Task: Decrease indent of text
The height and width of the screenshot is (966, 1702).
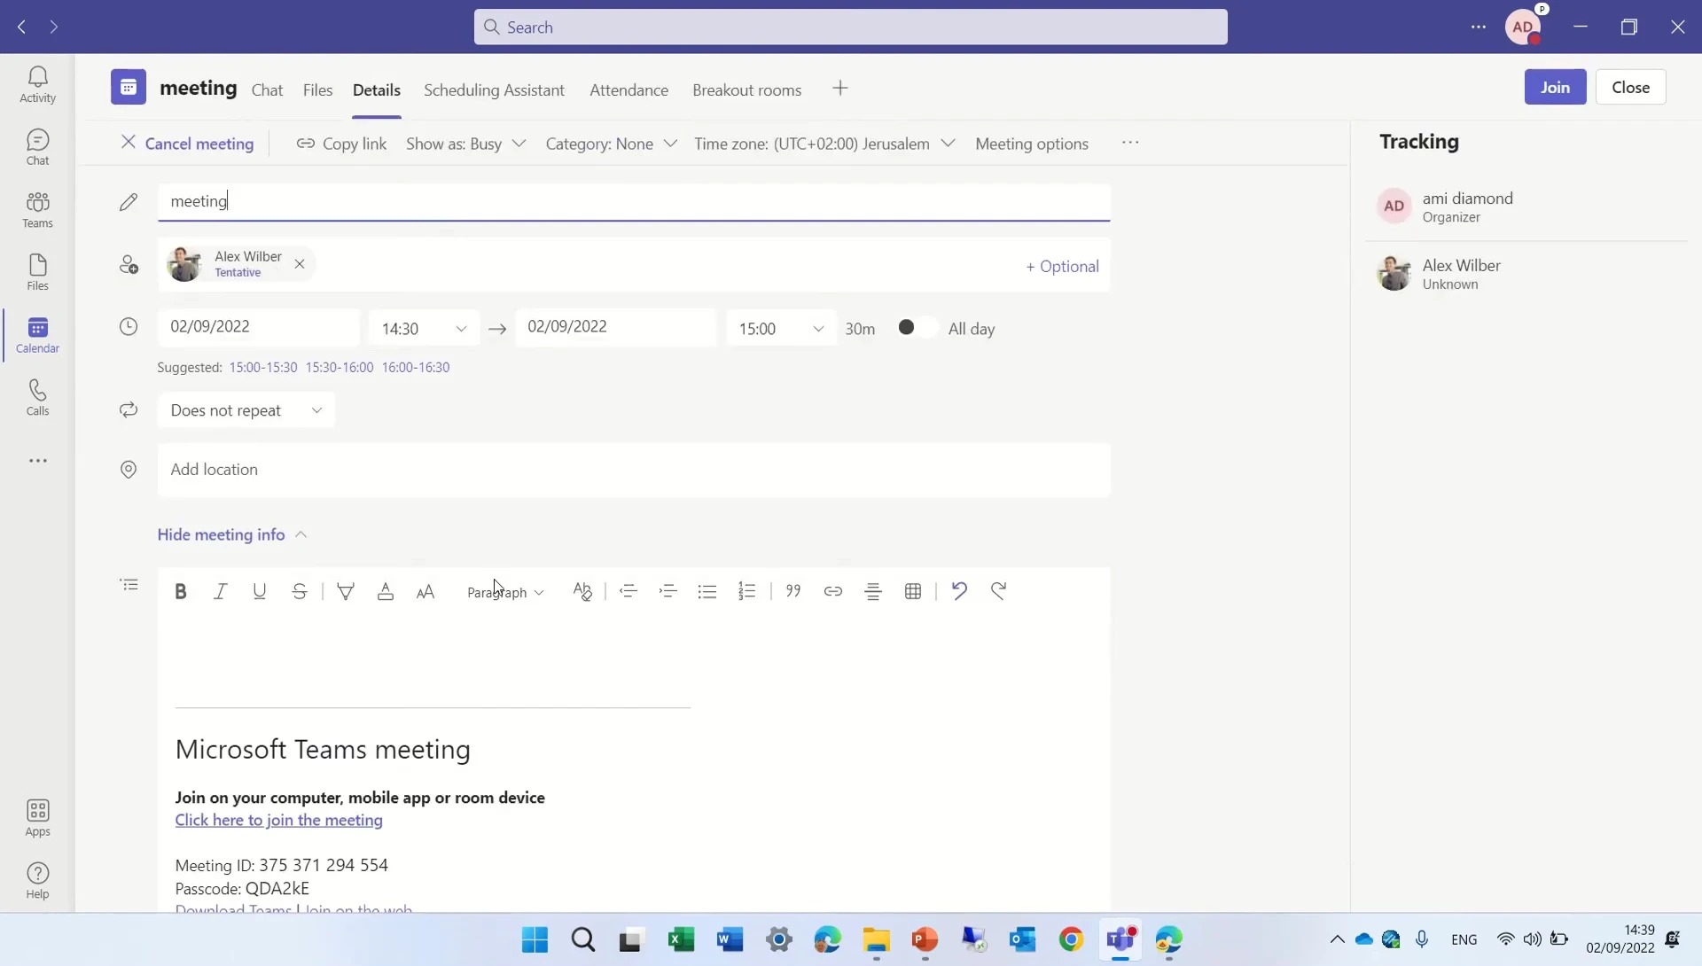Action: click(x=628, y=592)
